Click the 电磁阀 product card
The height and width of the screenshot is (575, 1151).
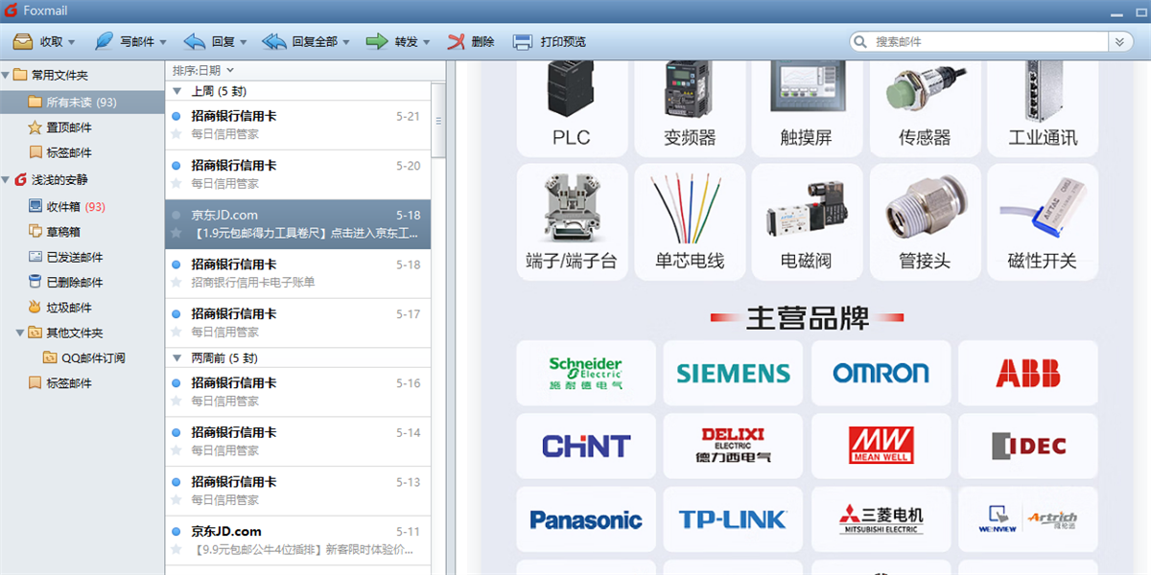[x=807, y=222]
